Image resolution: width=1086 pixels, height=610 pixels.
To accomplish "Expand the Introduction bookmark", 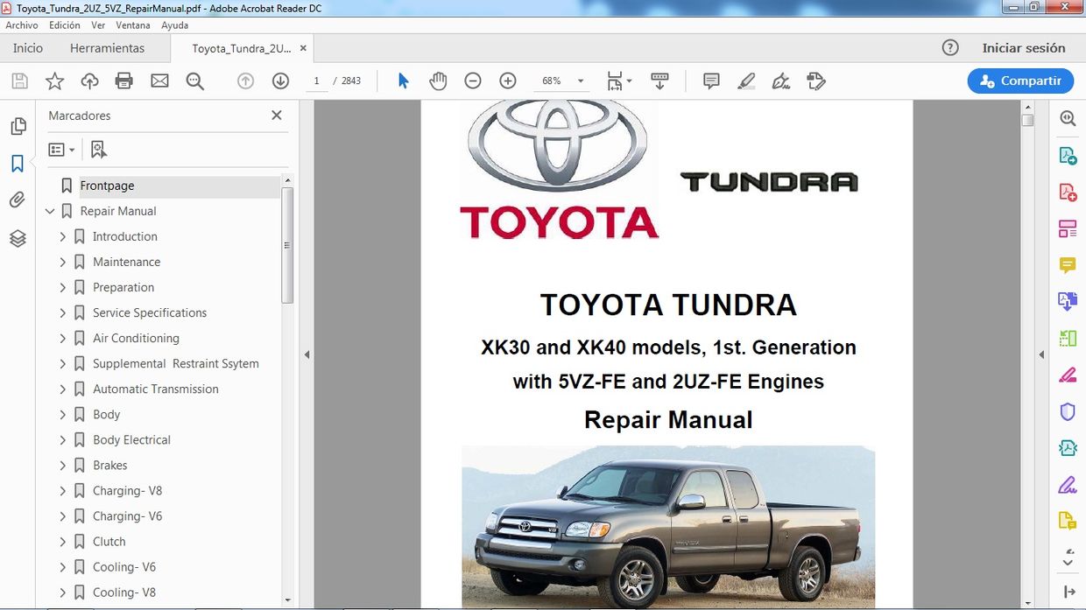I will click(x=62, y=236).
